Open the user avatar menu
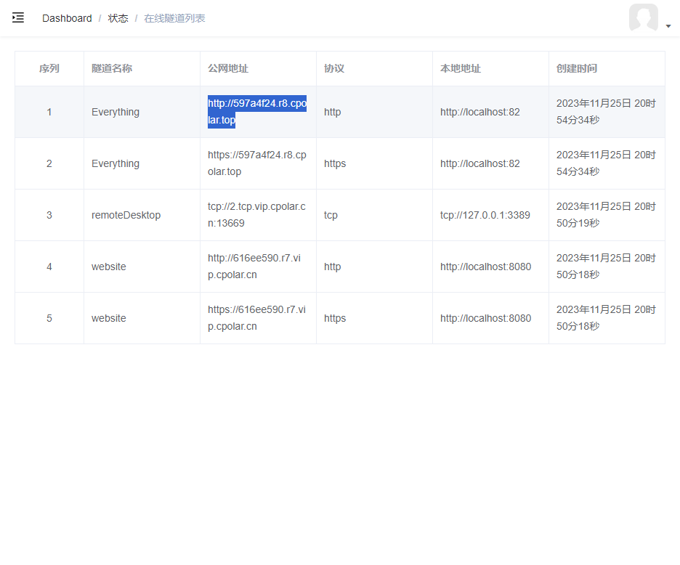Viewport: 680px width, 565px height. point(644,17)
